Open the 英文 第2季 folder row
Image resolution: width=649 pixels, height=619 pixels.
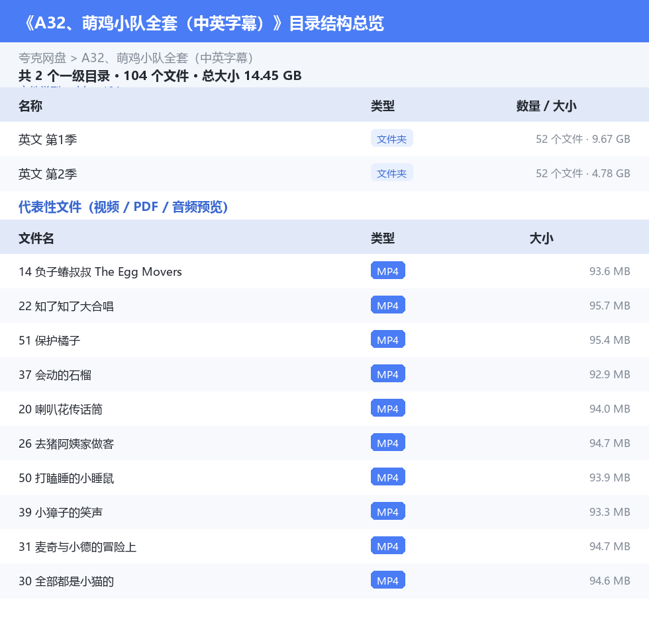click(324, 173)
